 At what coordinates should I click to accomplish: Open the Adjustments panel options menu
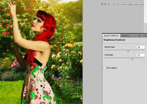point(145,36)
